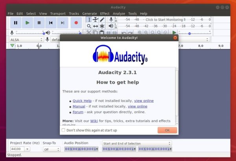Click view online link beside Manual
Viewport: 236px width, 161px height.
138,106
